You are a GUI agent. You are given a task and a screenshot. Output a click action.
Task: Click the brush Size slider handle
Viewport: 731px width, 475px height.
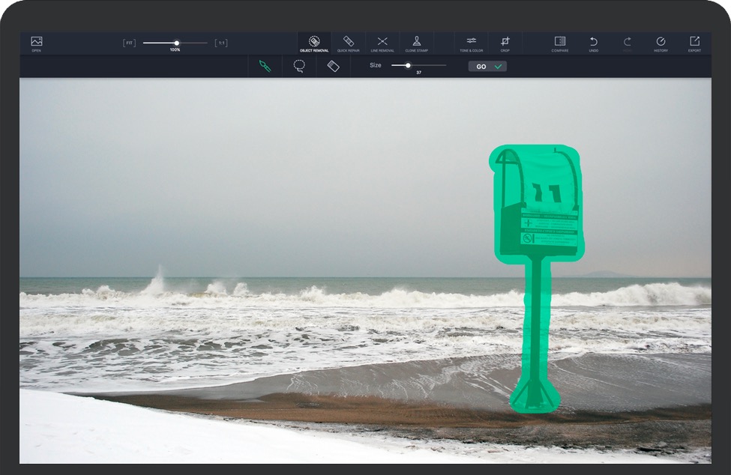pos(408,65)
